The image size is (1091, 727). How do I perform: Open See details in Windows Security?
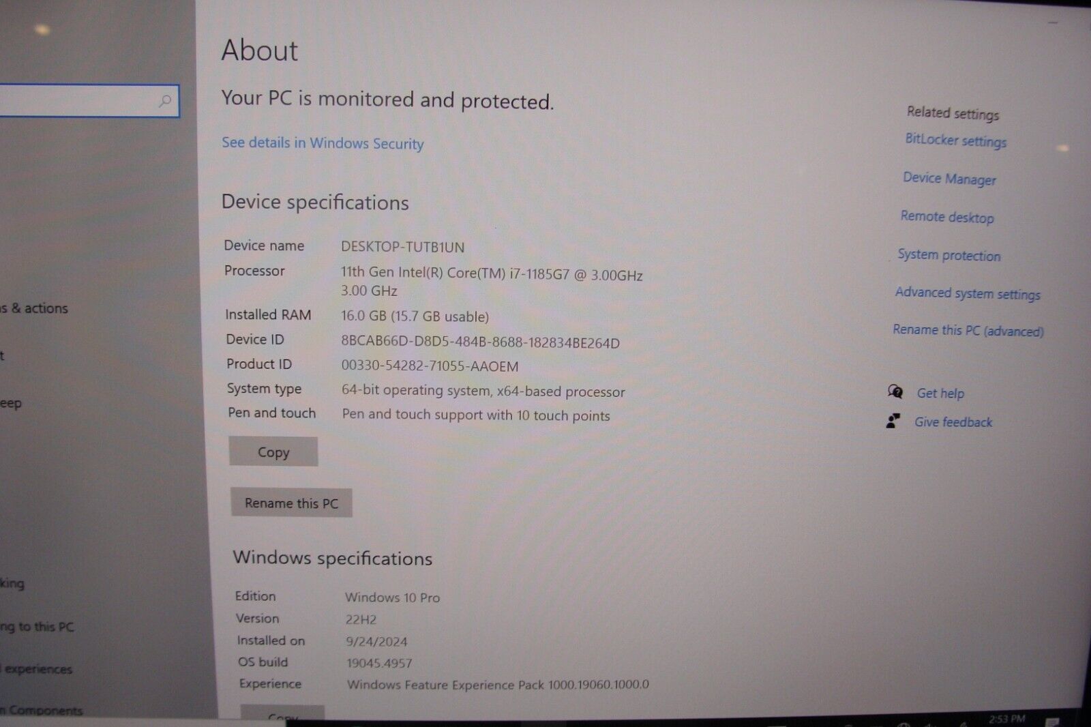click(x=323, y=143)
